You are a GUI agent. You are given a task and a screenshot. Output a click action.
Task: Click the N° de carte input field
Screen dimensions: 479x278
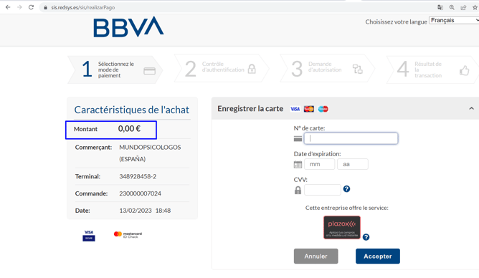tap(351, 138)
